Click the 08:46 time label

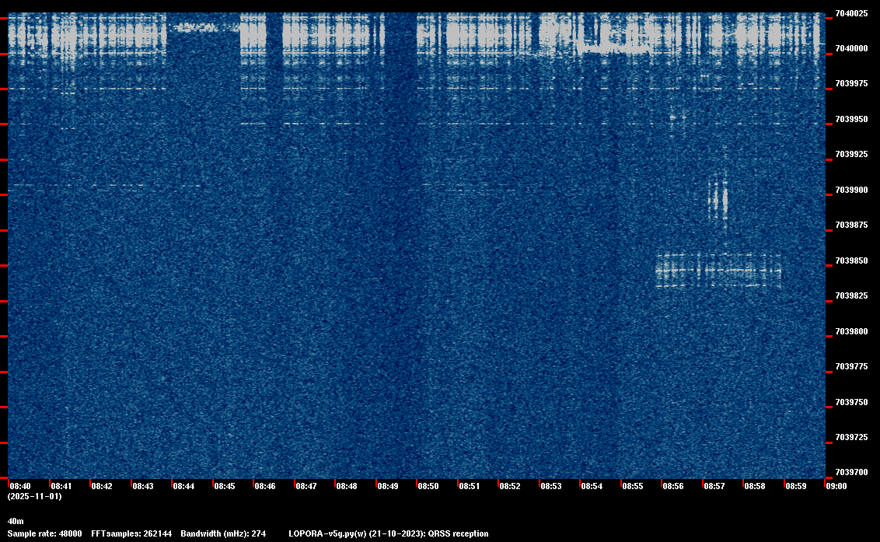point(265,486)
